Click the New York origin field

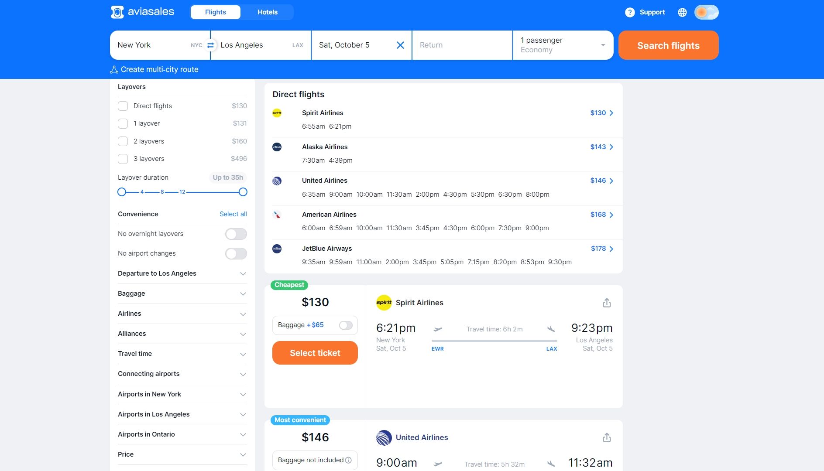[160, 45]
